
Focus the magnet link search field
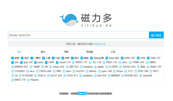79,35
